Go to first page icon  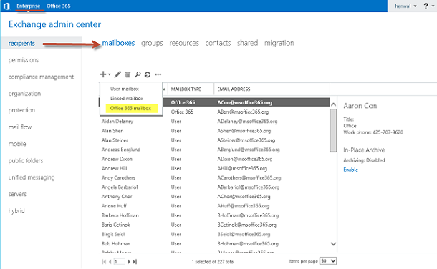[x=104, y=262]
